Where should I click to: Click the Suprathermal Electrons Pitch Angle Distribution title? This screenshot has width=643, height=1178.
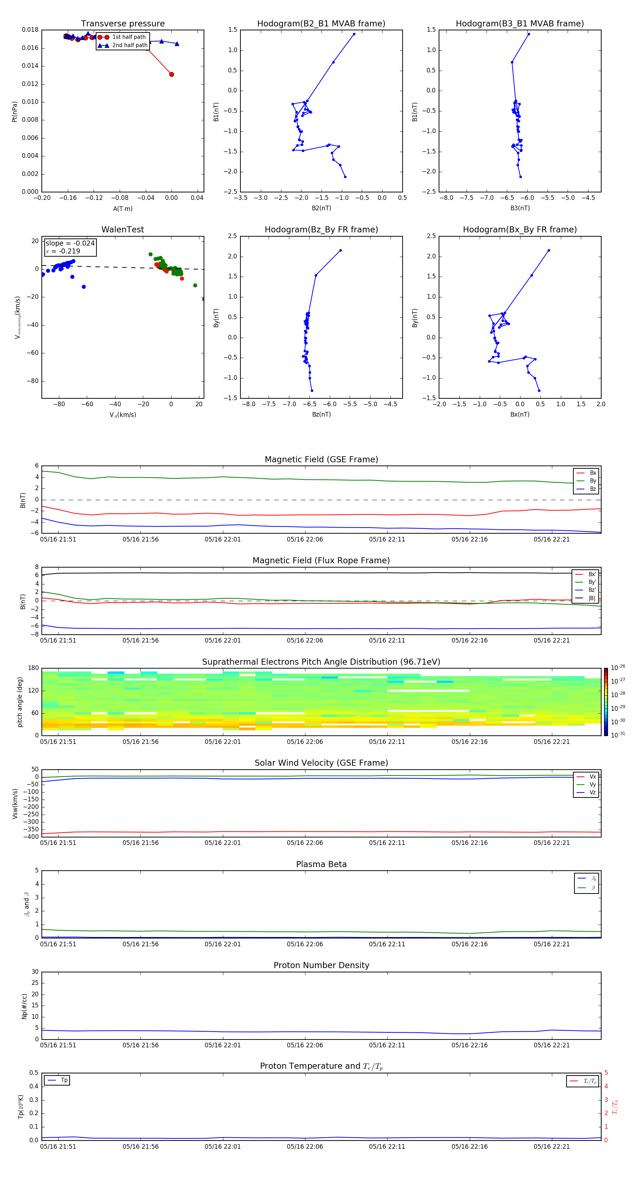tap(321, 662)
